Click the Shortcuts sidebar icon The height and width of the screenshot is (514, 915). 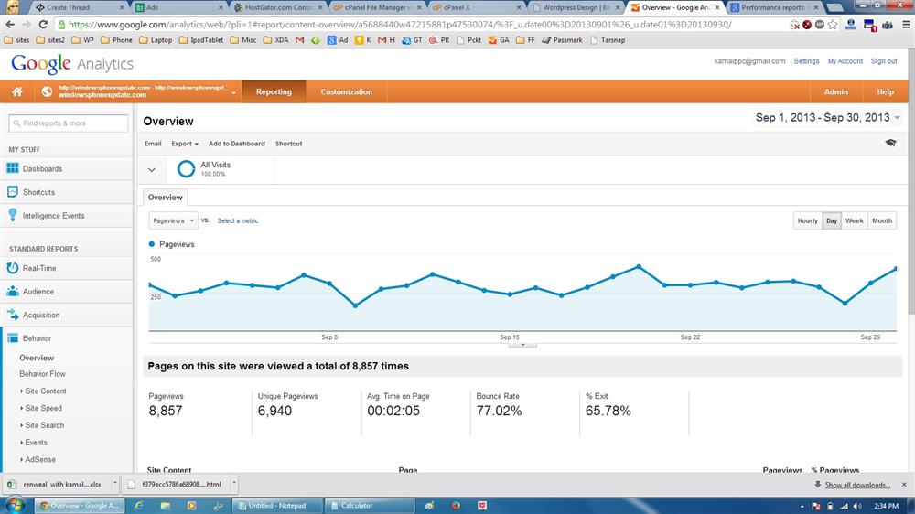click(12, 191)
